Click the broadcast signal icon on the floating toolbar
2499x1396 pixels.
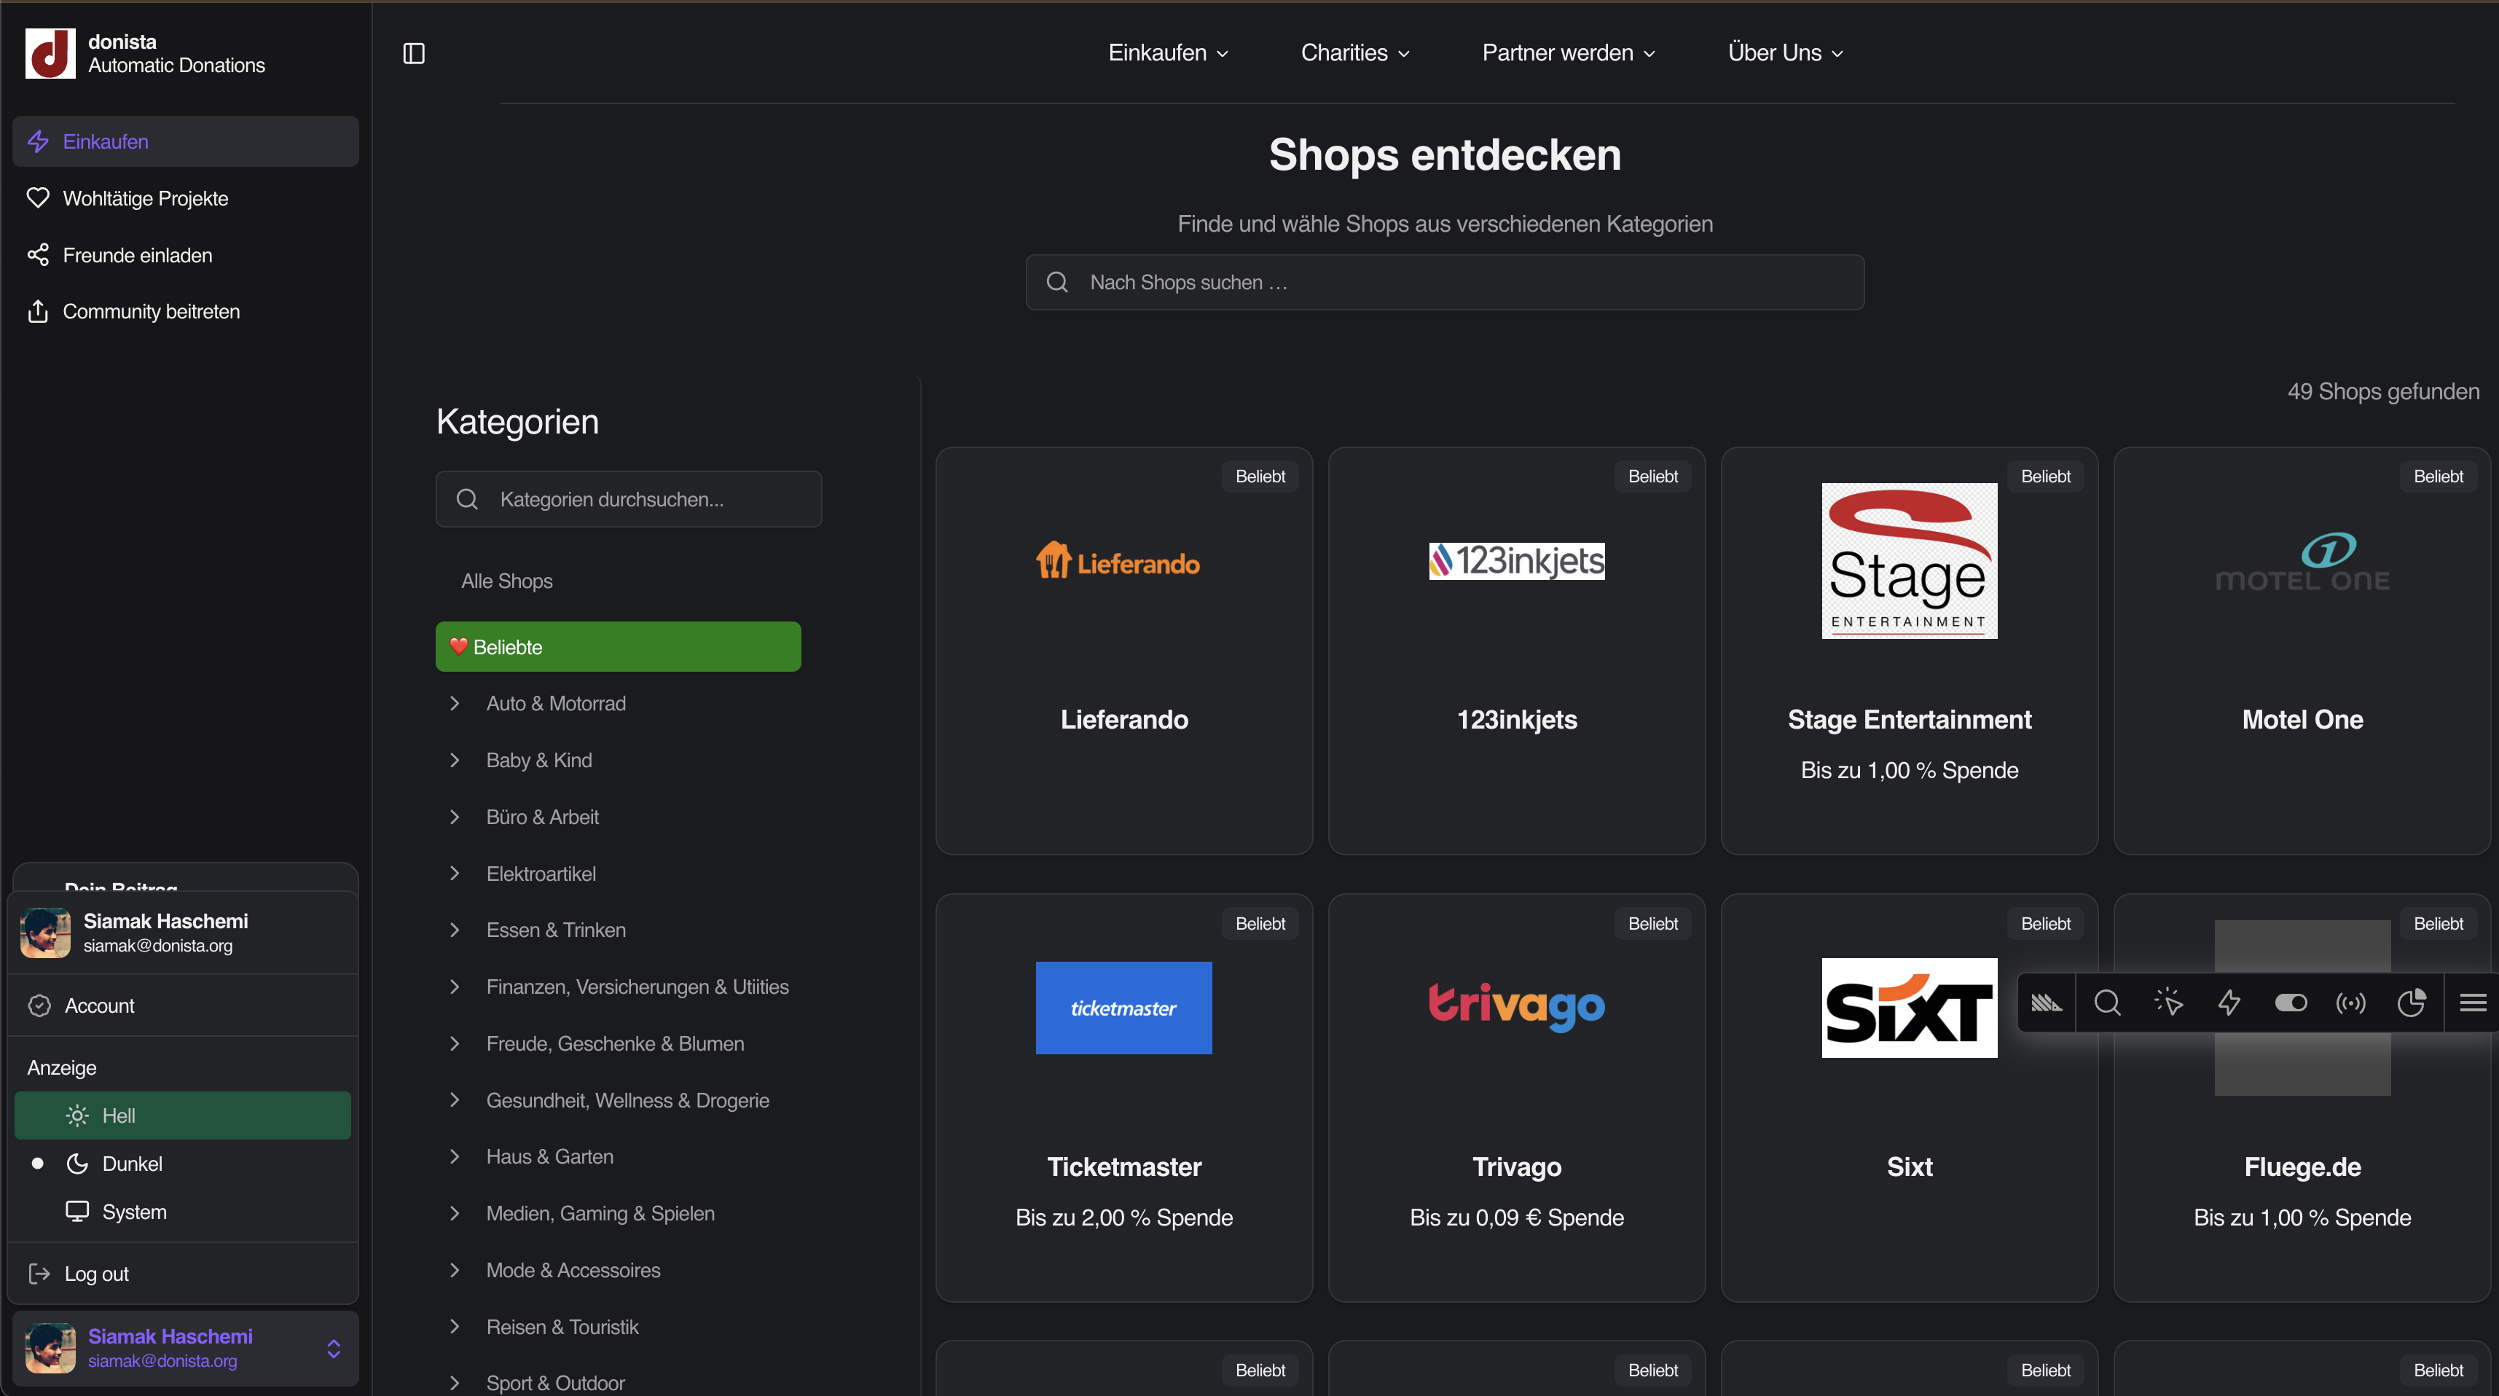point(2350,1002)
